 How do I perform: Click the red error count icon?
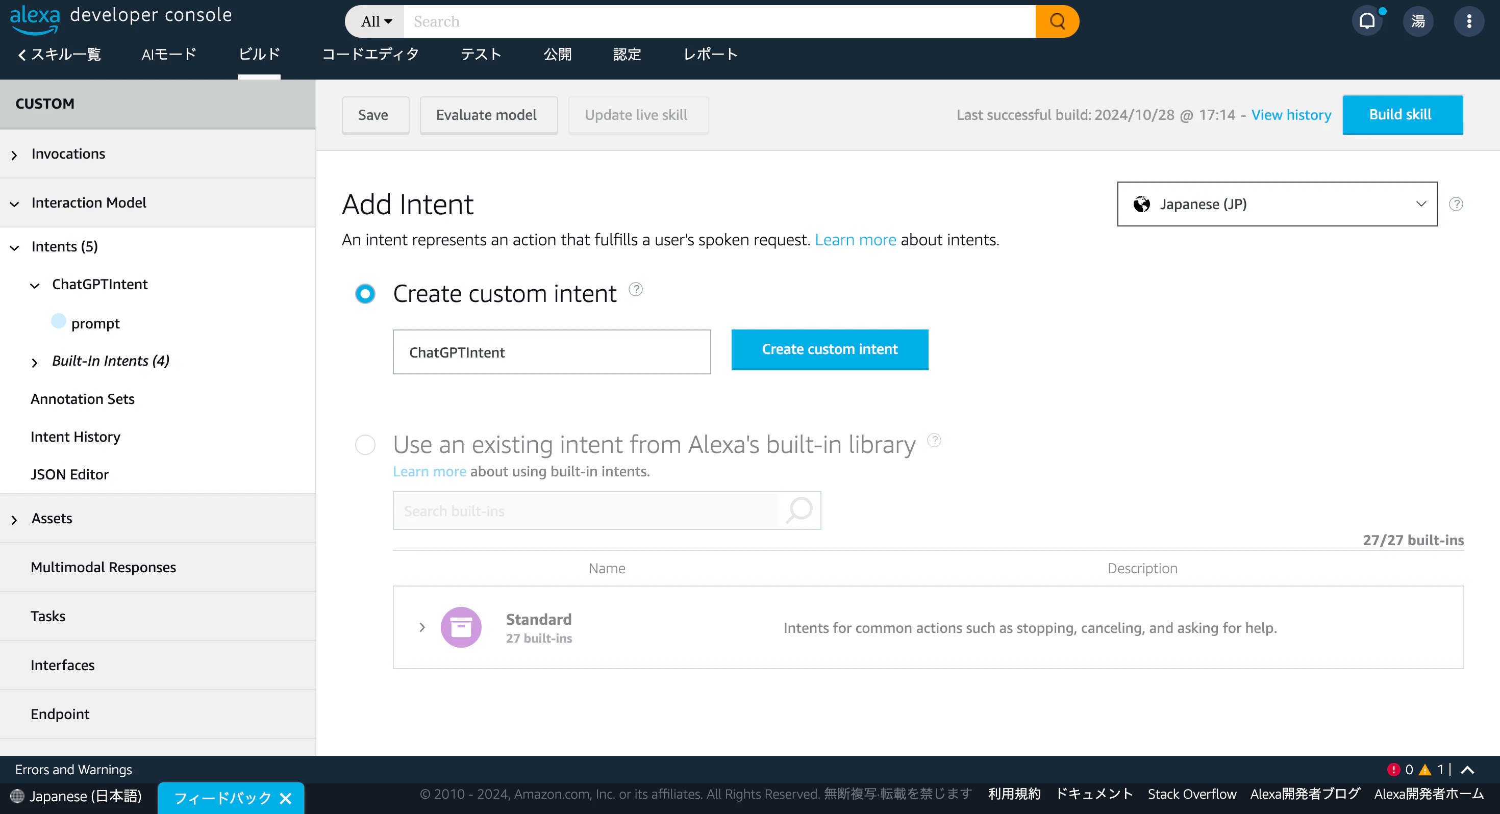click(x=1393, y=770)
